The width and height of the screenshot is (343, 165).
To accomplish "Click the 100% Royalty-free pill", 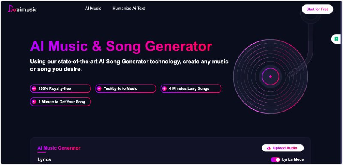I will [x=60, y=89].
